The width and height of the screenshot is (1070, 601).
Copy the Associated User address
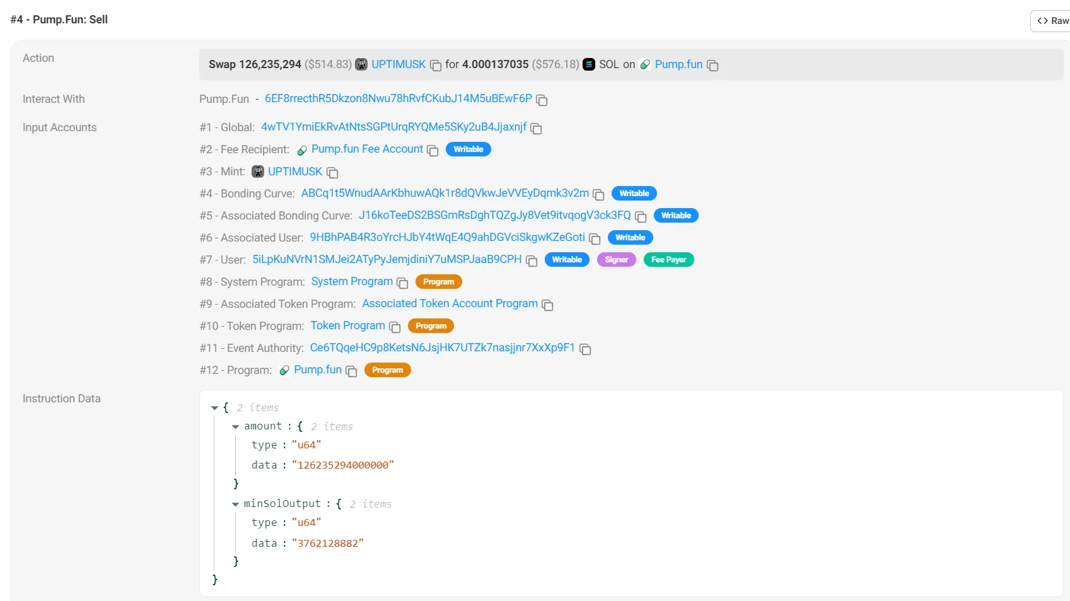[x=595, y=239]
